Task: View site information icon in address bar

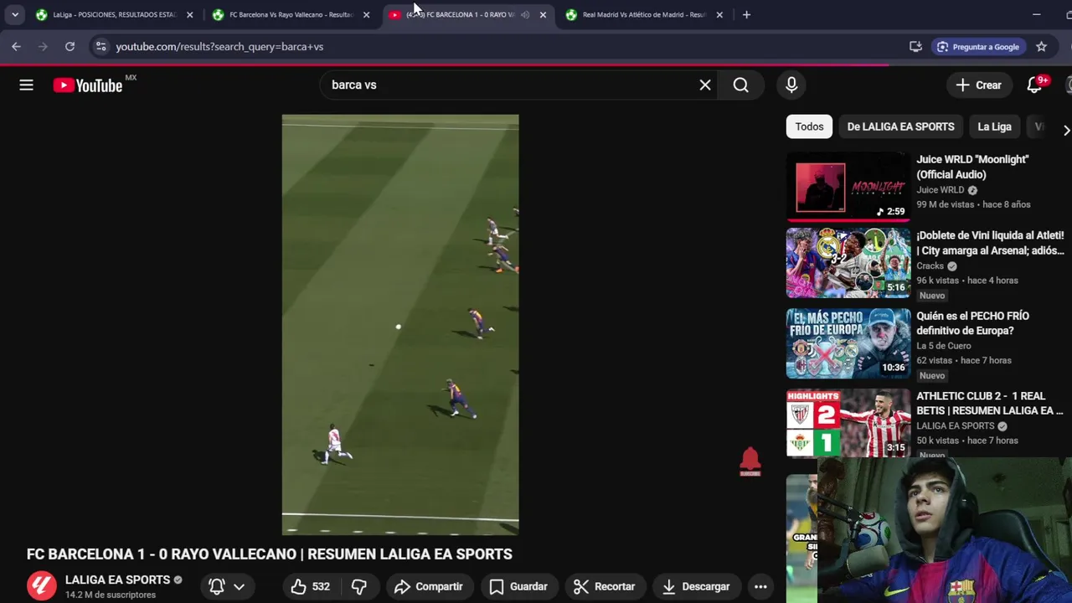Action: [100, 47]
